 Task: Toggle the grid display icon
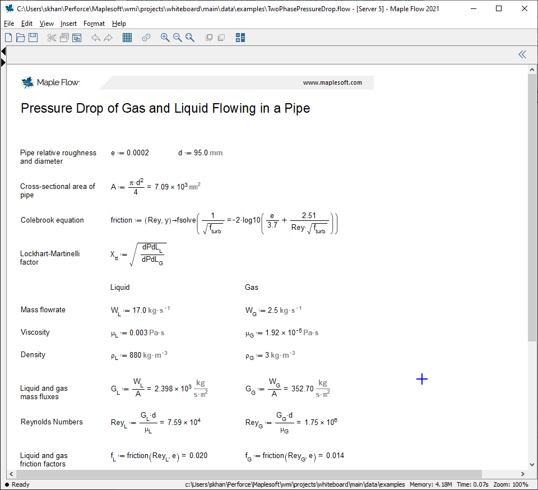pos(127,38)
